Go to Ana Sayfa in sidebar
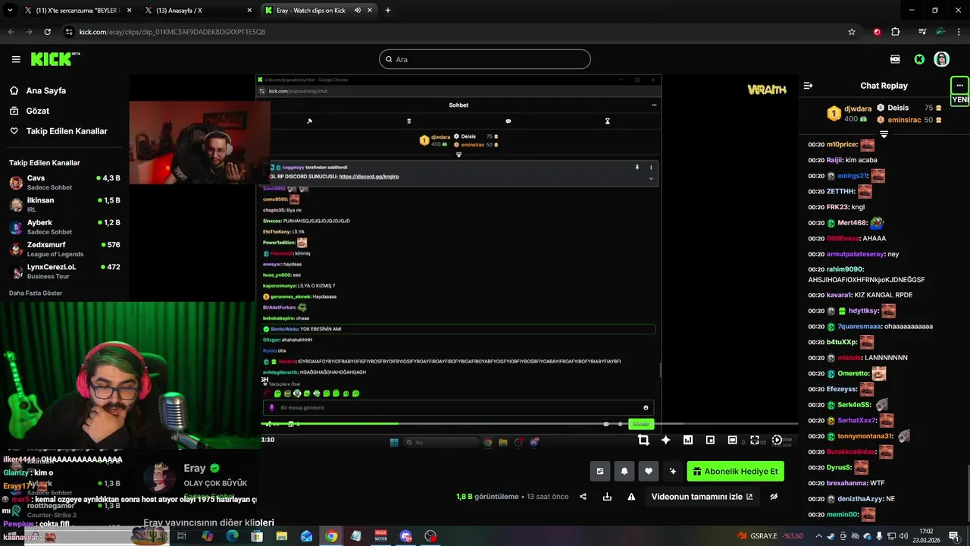The image size is (970, 546). 45,90
